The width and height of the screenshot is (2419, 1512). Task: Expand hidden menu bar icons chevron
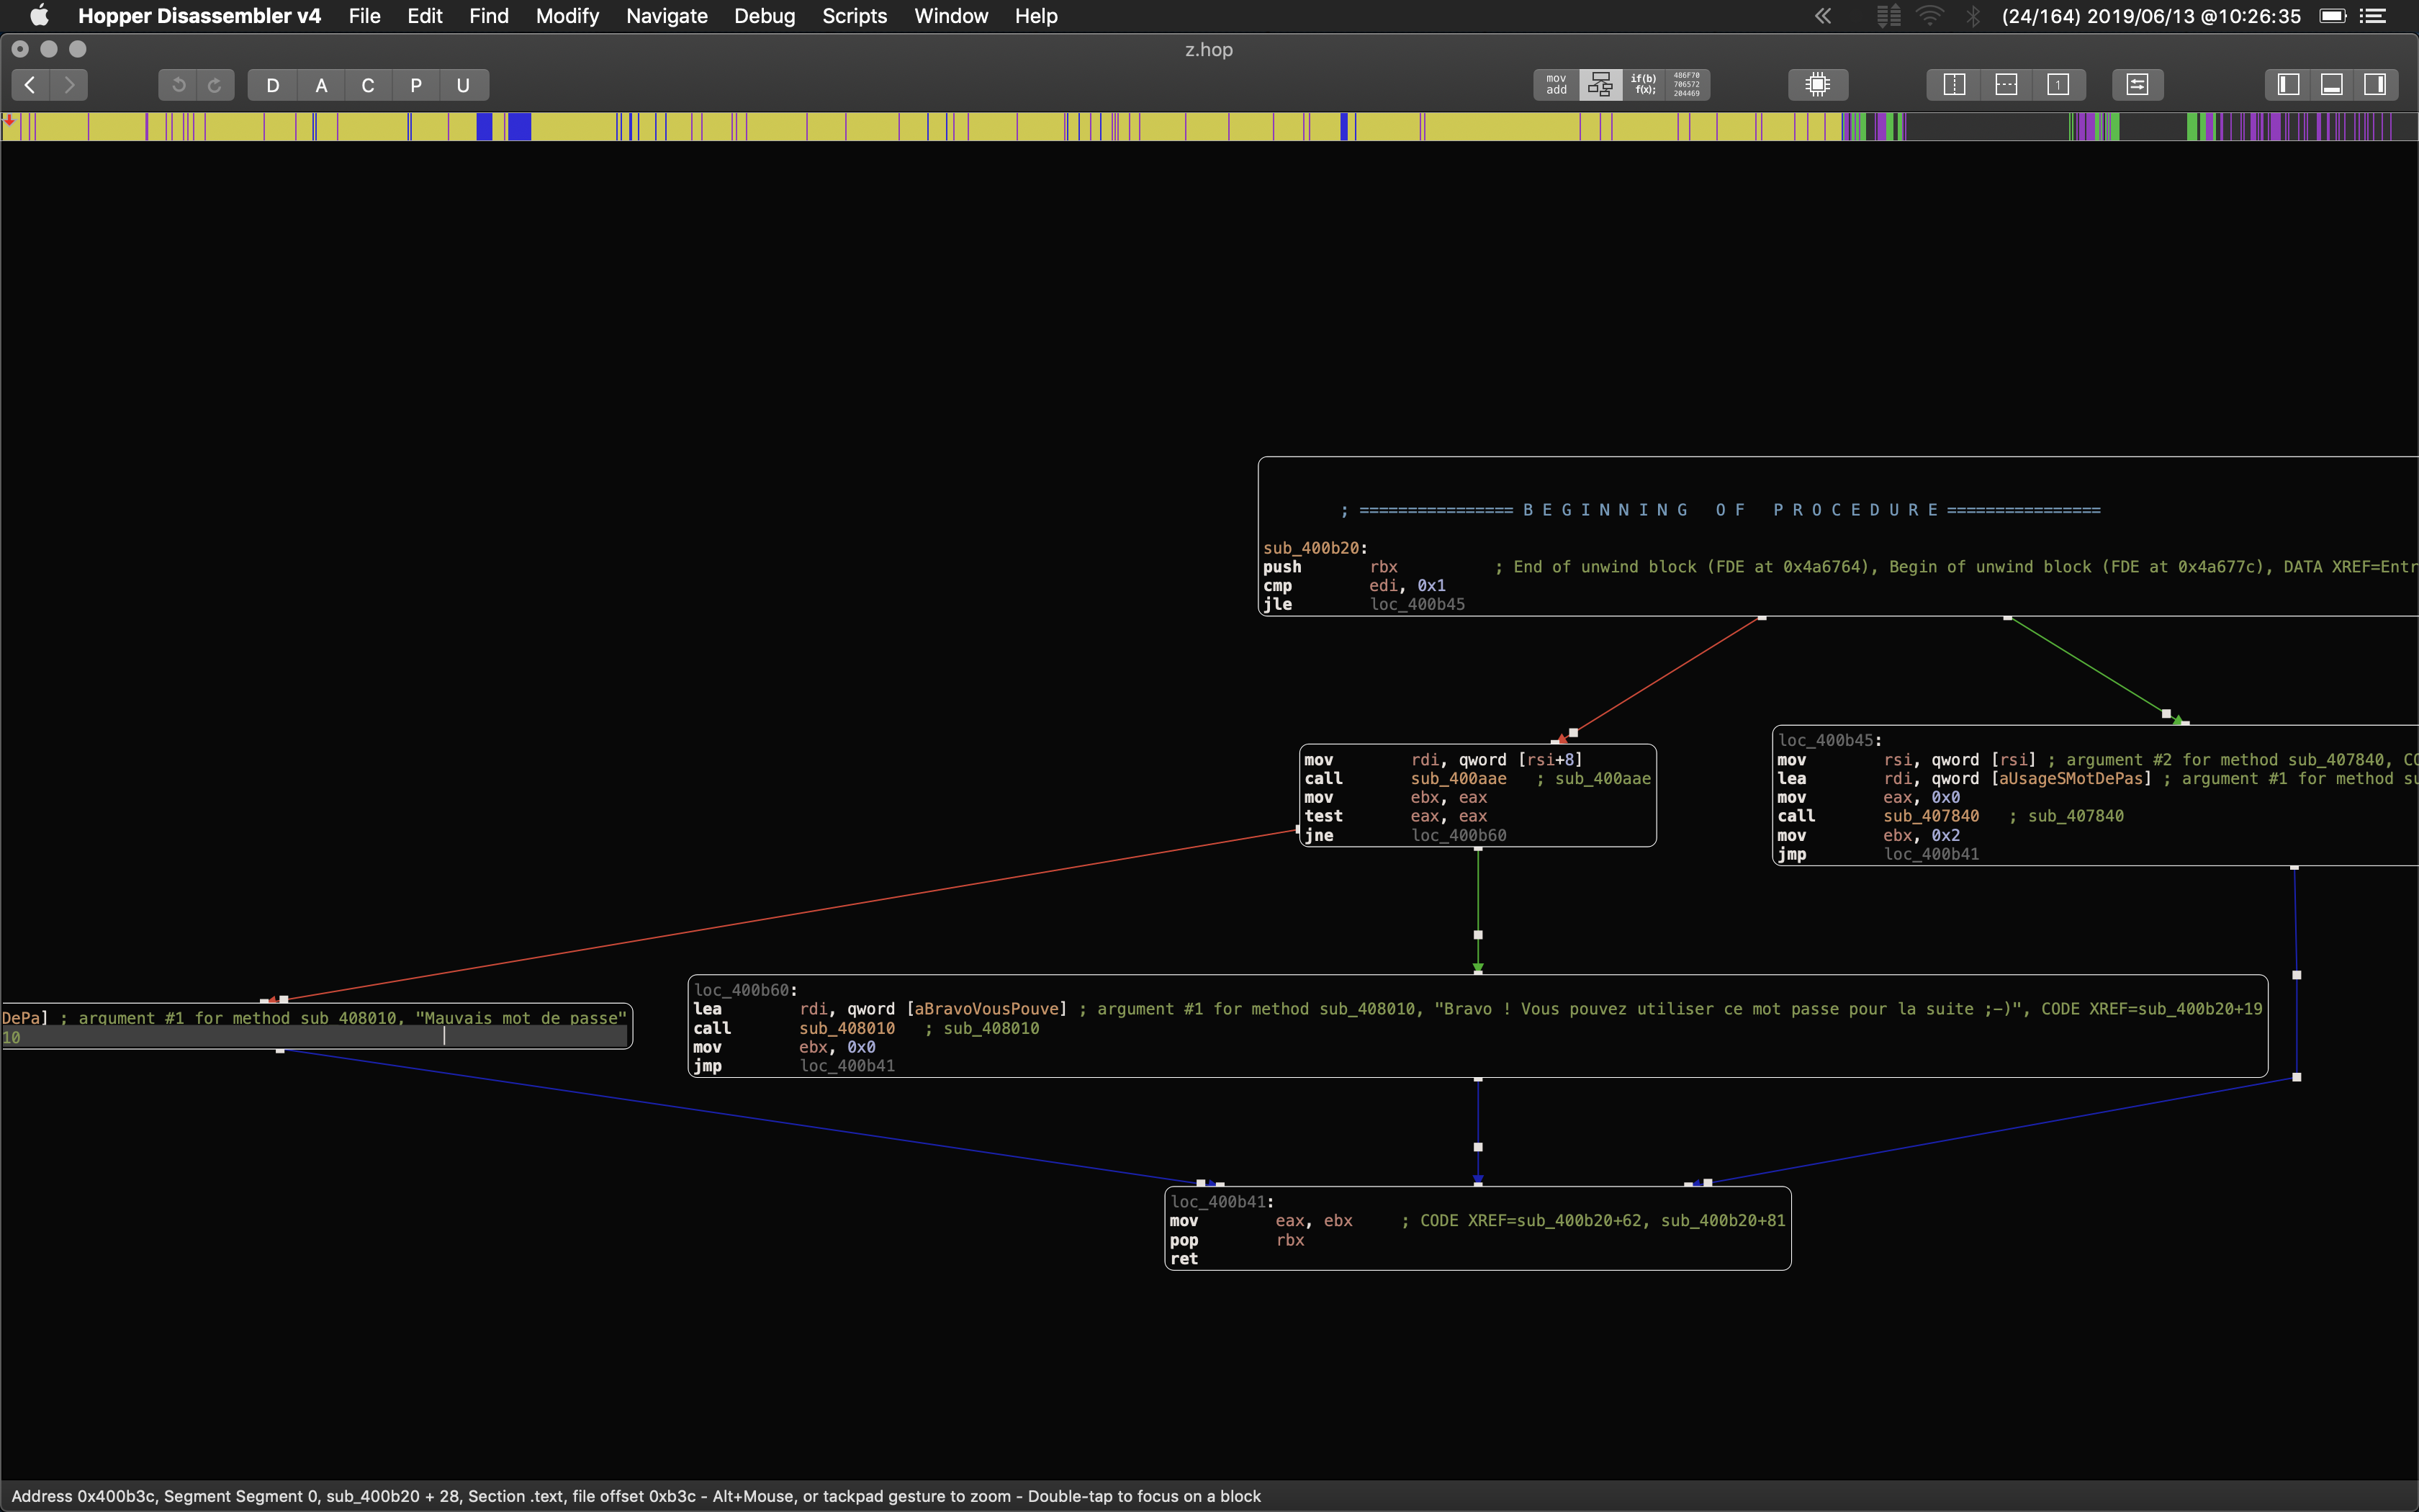pos(1823,16)
